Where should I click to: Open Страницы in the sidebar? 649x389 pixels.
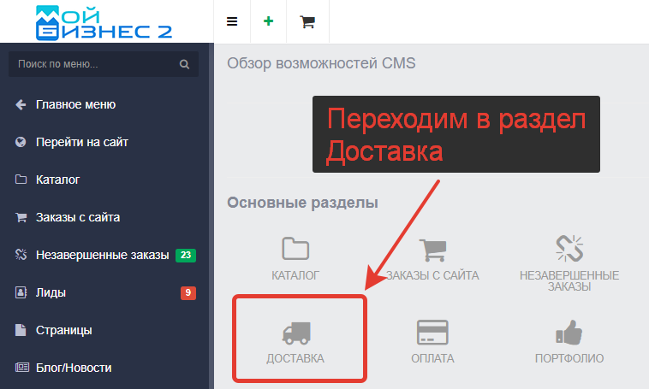[63, 330]
